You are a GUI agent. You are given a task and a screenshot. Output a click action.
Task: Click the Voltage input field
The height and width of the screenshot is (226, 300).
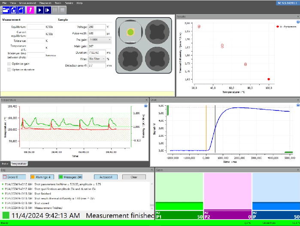pyautogui.click(x=97, y=27)
